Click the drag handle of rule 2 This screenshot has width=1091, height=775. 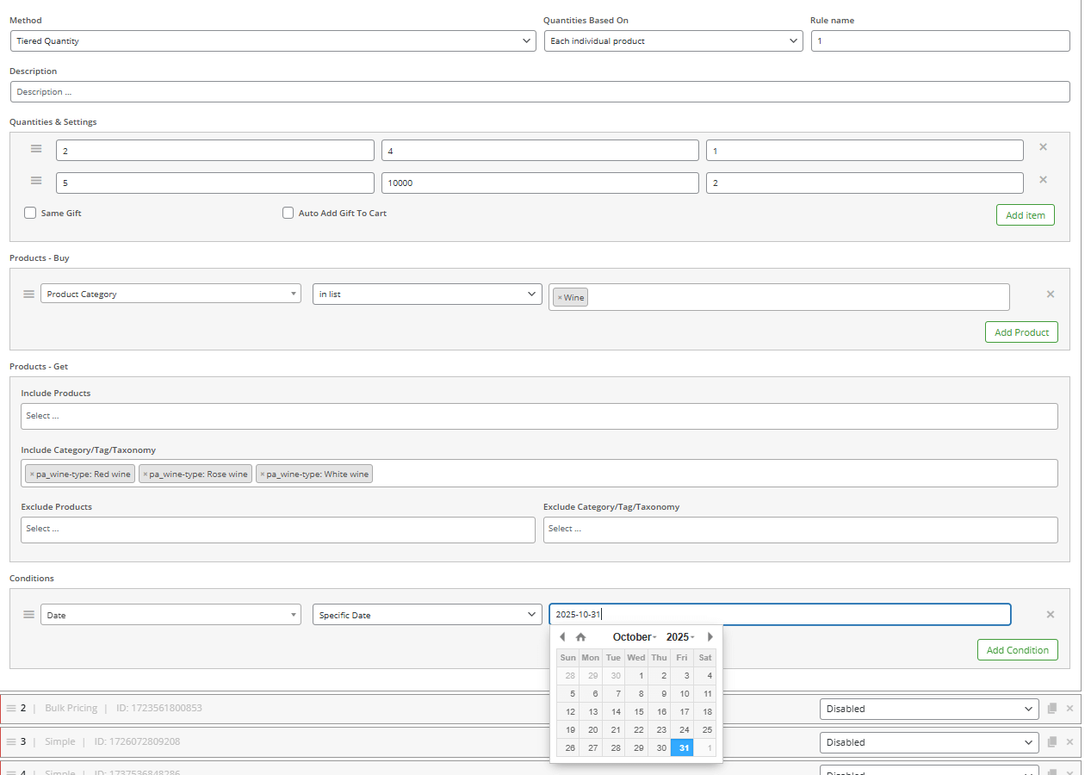click(11, 708)
